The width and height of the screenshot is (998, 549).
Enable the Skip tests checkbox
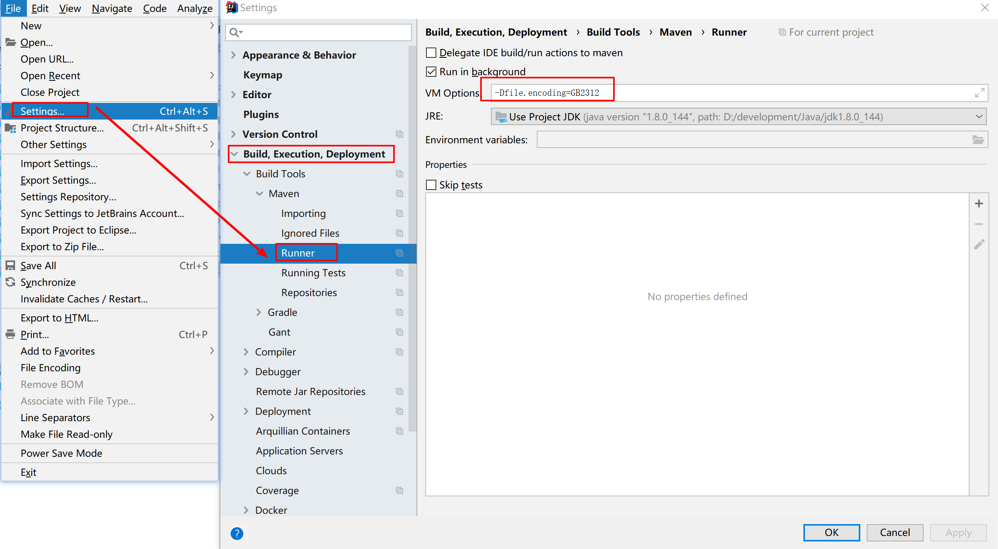[431, 185]
